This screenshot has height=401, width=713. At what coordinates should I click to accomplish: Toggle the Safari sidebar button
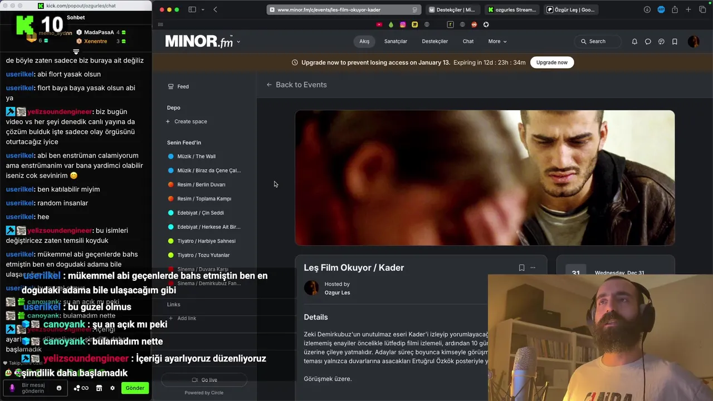tap(192, 9)
